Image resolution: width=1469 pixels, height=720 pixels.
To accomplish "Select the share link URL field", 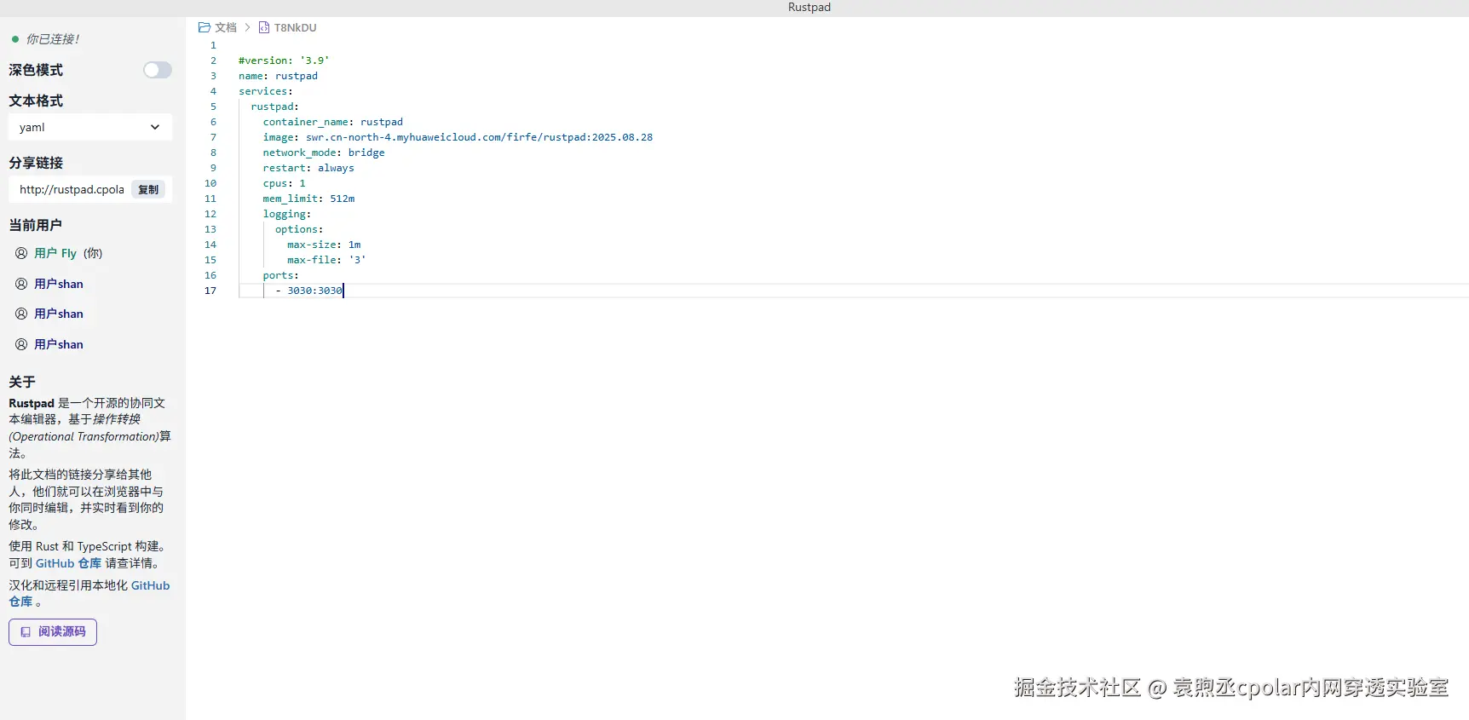I will point(72,189).
